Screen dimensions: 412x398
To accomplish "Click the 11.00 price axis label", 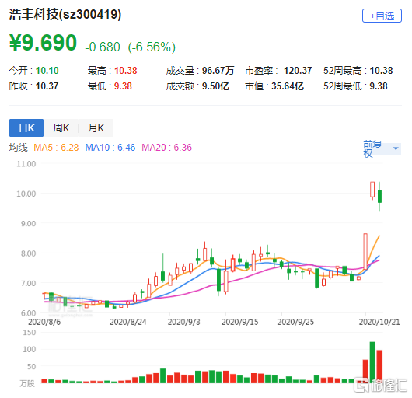I will click(x=26, y=164).
